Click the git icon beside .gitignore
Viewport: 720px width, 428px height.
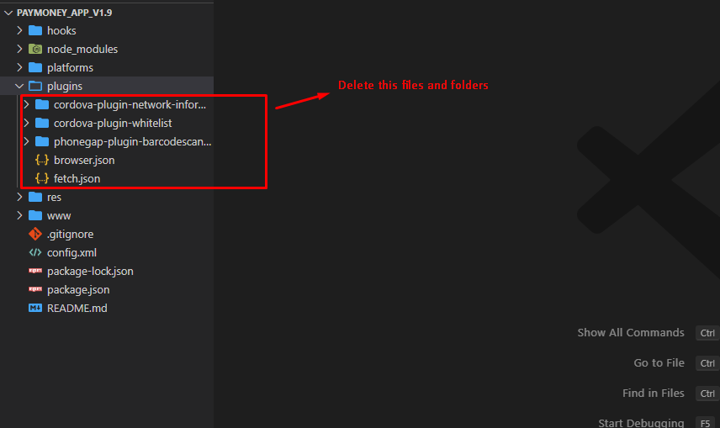(x=35, y=234)
